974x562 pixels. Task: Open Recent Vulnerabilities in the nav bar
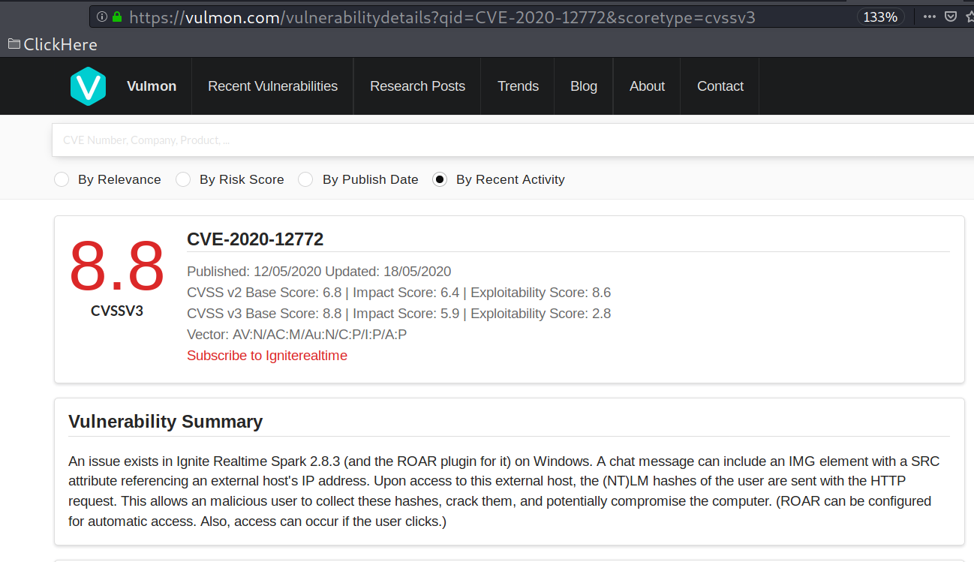coord(272,86)
